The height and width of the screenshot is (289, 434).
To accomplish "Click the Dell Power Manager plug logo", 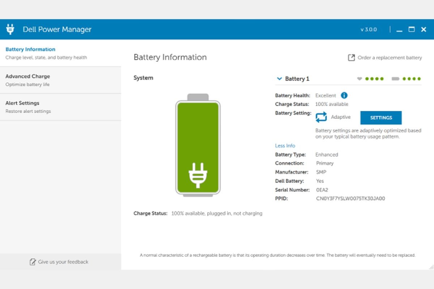I will click(x=10, y=29).
